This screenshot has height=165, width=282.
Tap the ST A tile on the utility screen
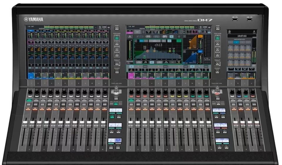(x=245, y=76)
